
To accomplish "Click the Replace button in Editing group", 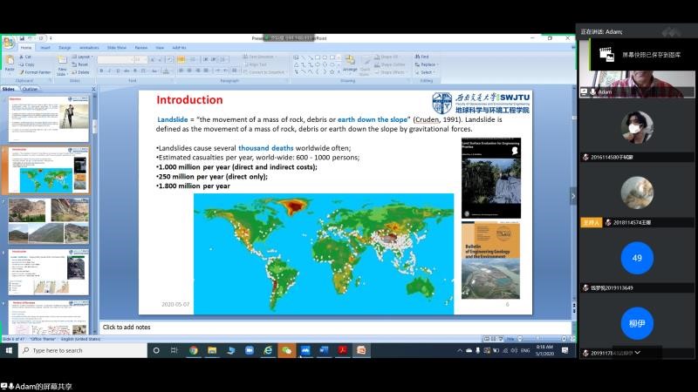I will (427, 64).
